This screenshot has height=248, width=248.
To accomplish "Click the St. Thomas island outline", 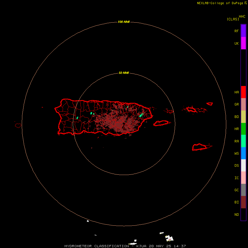I will tap(191, 109).
